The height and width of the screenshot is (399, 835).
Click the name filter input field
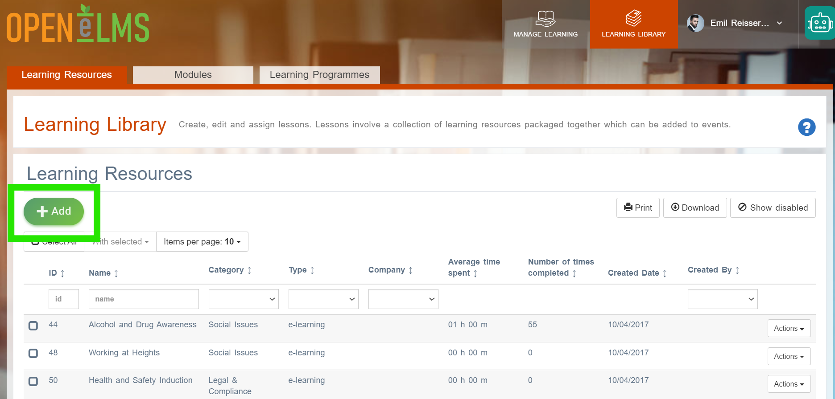pyautogui.click(x=144, y=299)
